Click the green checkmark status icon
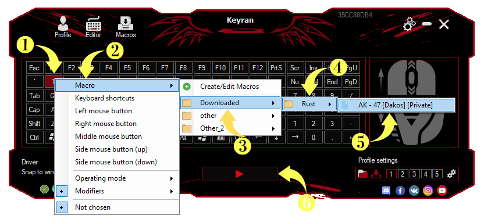Screen dimensions: 484x219 coord(44,189)
